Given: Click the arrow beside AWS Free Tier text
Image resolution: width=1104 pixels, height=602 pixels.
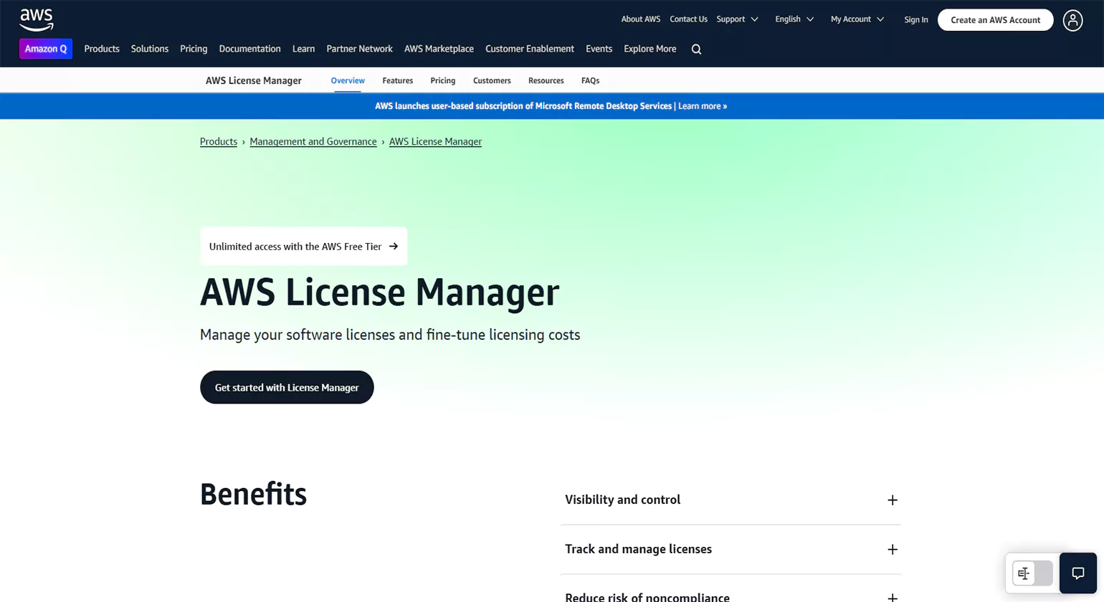Looking at the screenshot, I should pos(394,247).
